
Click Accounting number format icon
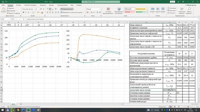click(87, 12)
